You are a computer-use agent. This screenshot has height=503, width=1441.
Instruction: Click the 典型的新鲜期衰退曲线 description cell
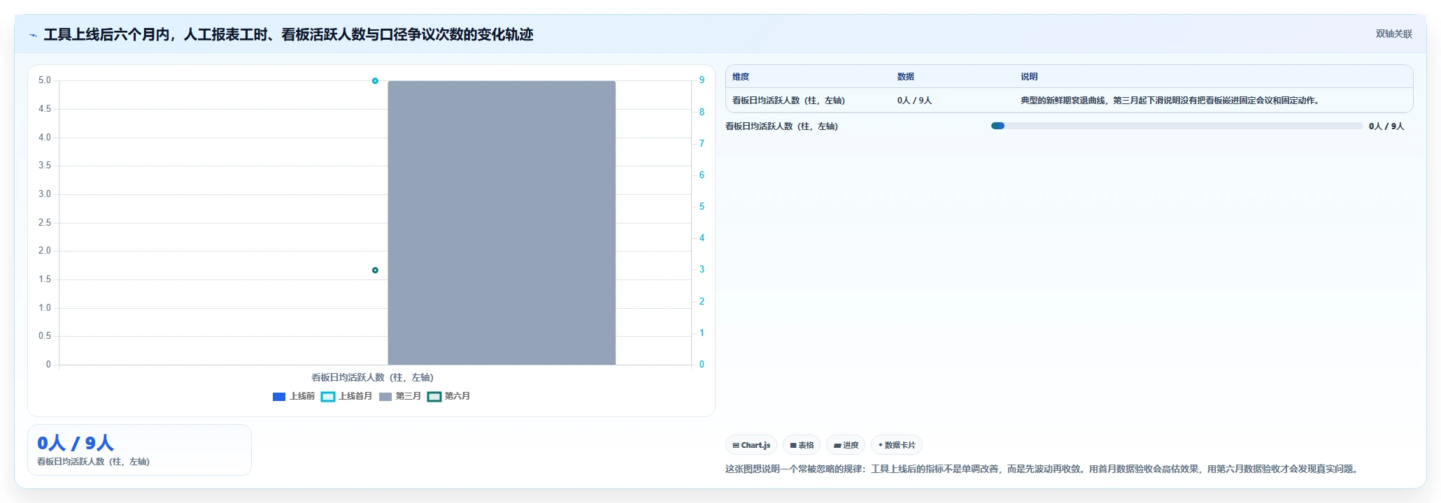(1171, 101)
